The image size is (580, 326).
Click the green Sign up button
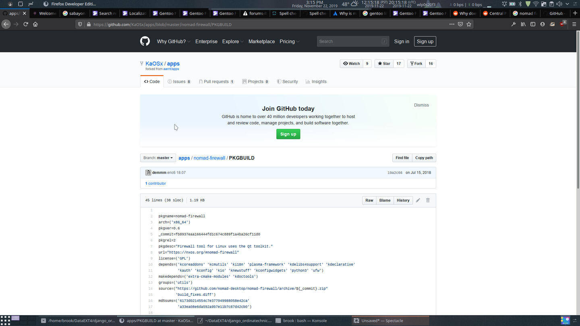click(288, 134)
